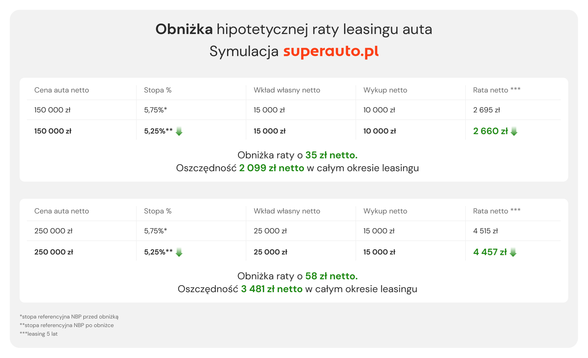Screen dimensions: 588x358
Task: Click the green arrow beside 4 457 zł
Action: [x=513, y=252]
